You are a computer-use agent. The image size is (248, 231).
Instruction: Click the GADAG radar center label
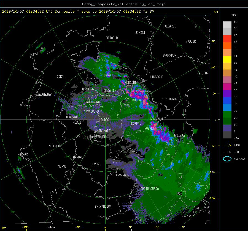[x=105, y=120]
